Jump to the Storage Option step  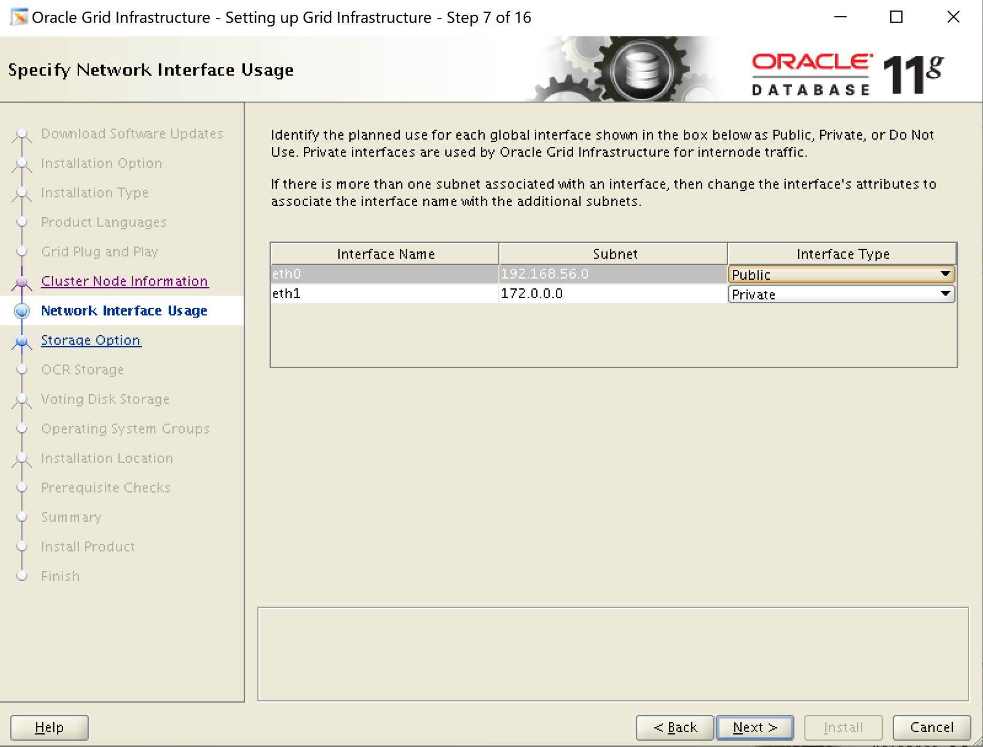pos(91,340)
